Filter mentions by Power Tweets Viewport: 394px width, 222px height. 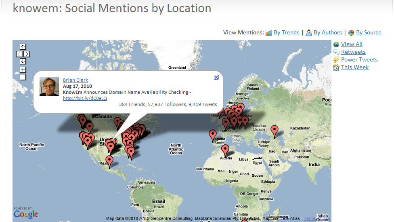click(x=359, y=59)
